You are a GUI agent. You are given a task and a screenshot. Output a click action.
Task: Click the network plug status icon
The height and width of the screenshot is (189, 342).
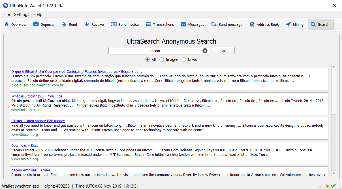point(321,186)
